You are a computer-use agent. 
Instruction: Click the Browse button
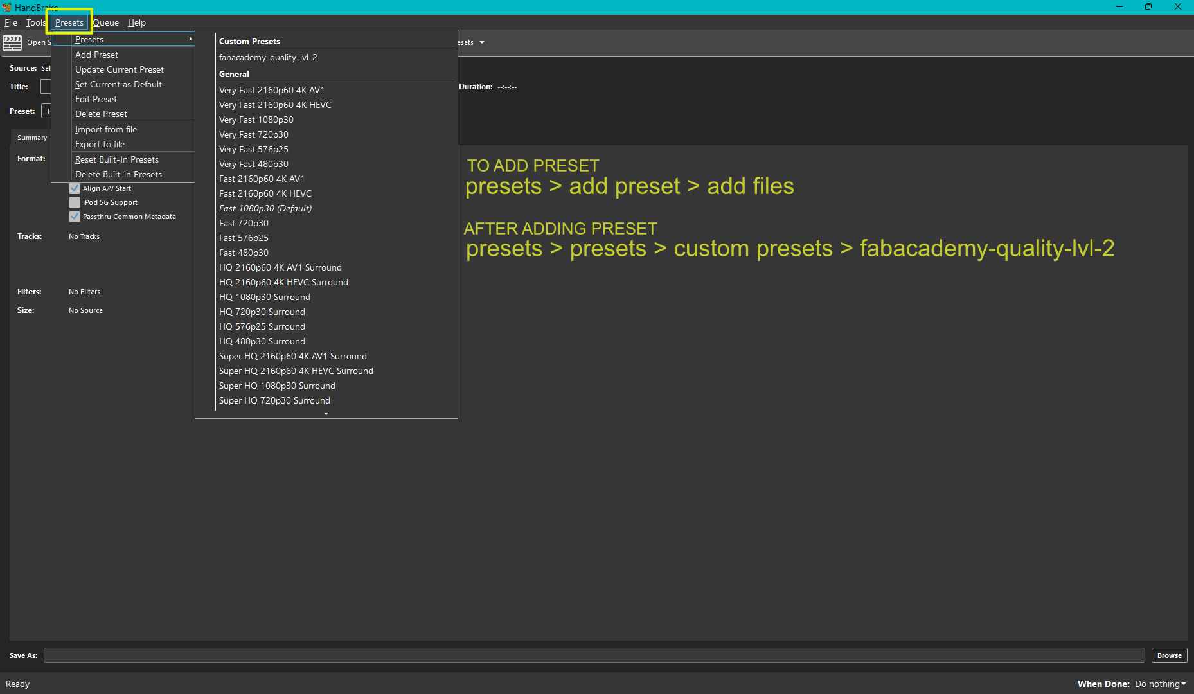point(1169,655)
